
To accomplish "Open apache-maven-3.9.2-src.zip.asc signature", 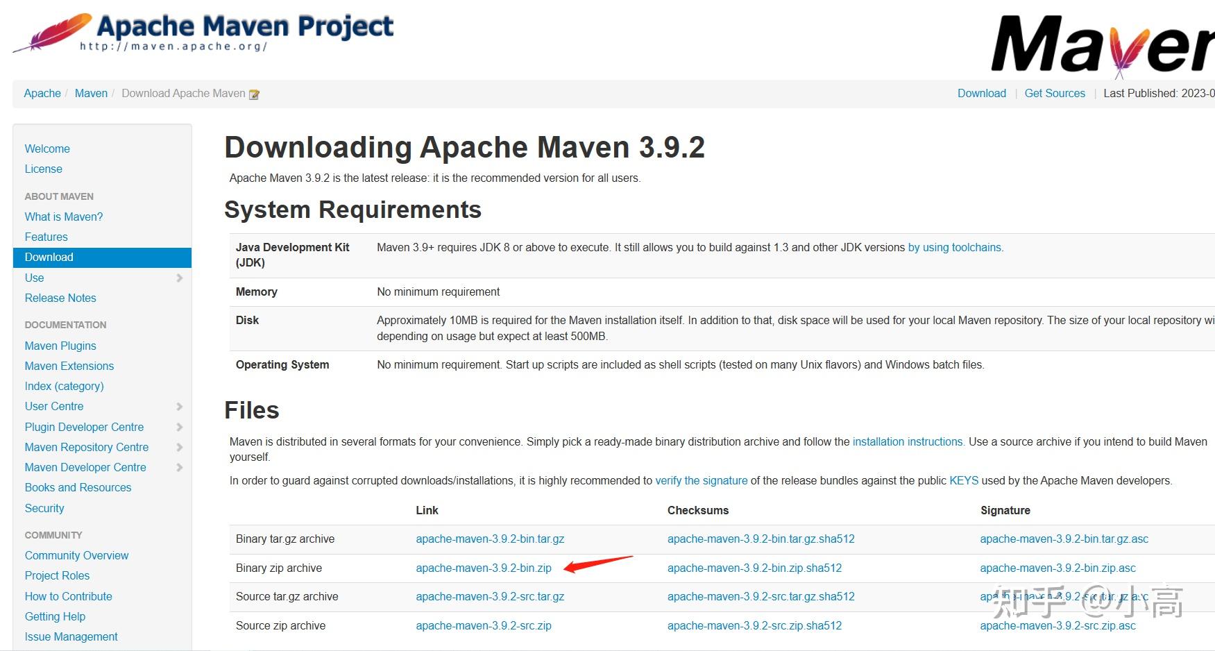I will 1058,625.
